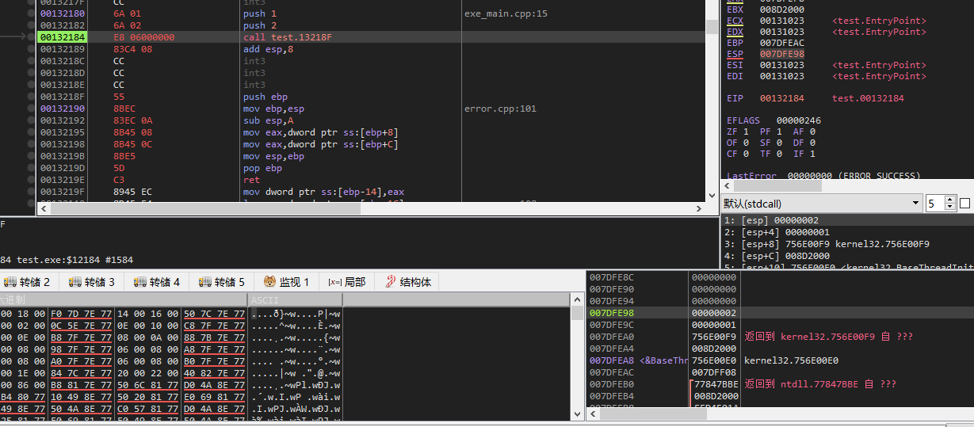This screenshot has width=974, height=427.
Task: Open the 默认(stdcall) calling convention dropdown
Action: pyautogui.click(x=821, y=204)
